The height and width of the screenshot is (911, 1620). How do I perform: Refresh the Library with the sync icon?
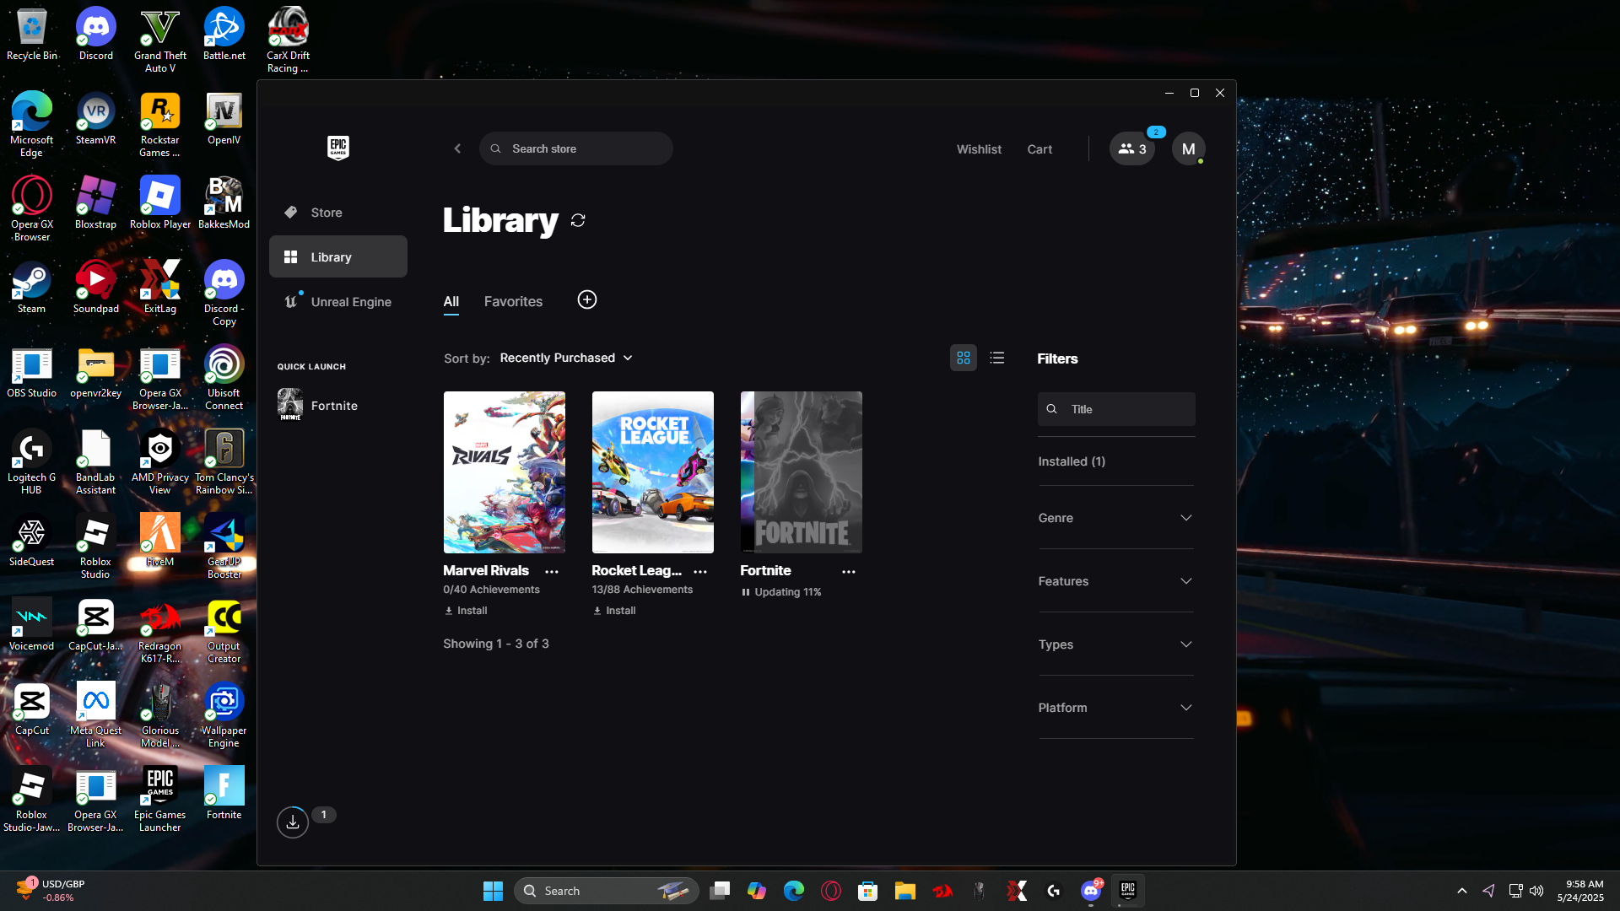(578, 220)
